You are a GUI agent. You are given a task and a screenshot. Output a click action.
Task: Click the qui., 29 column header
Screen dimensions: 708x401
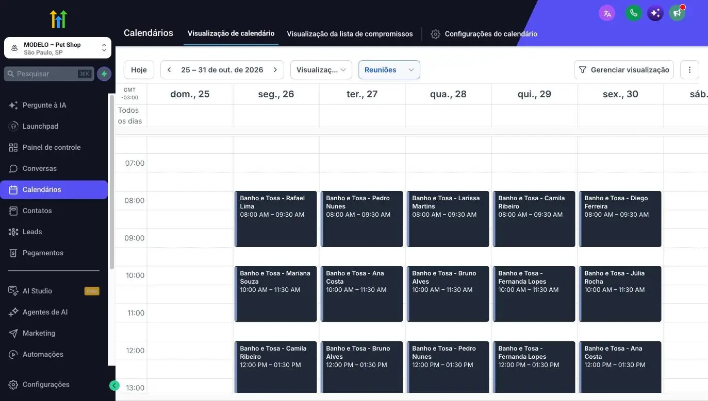click(x=534, y=94)
